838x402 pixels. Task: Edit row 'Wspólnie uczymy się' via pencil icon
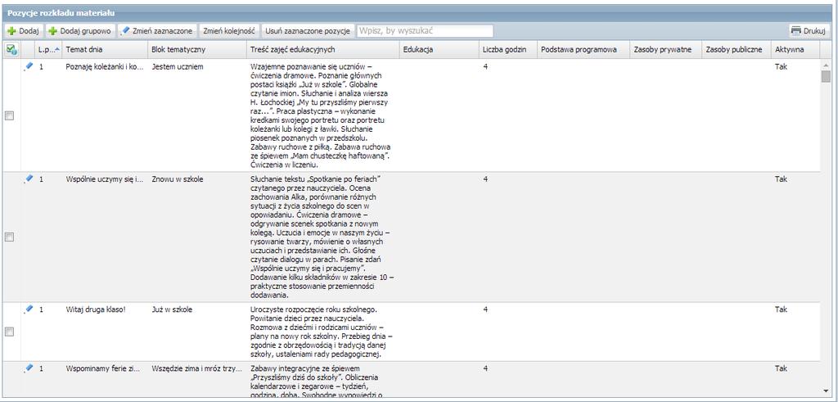click(29, 178)
